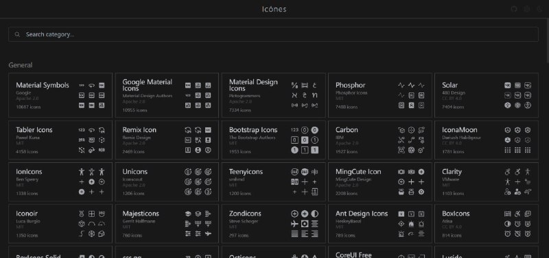Open the IconaMoon collection
This screenshot has width=549, height=258.
(487, 140)
